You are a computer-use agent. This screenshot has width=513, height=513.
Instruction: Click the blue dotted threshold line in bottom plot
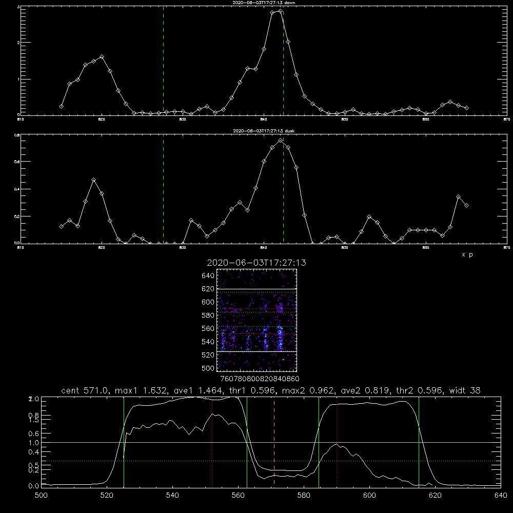point(271,461)
